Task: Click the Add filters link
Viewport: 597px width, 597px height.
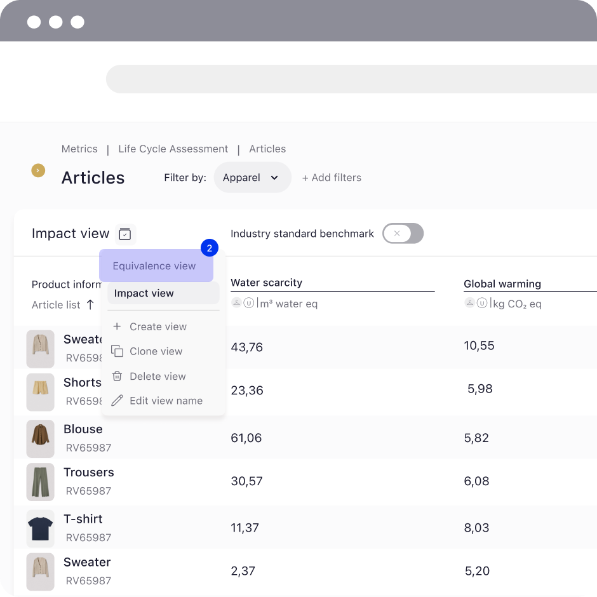Action: (x=332, y=177)
